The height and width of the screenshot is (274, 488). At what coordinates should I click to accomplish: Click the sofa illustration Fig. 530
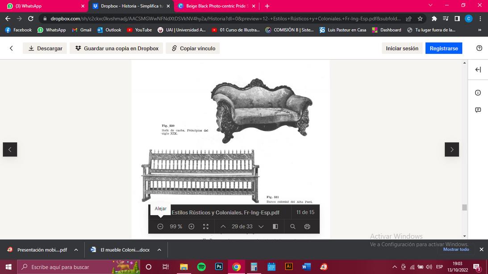pyautogui.click(x=262, y=110)
